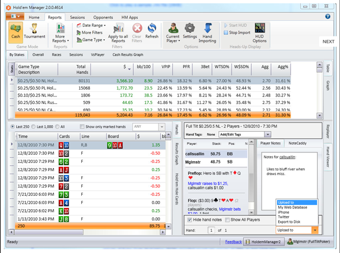Screen dimensions: 340x253
Task: Click HoldemManager2 database button
Action: pyautogui.click(x=263, y=241)
